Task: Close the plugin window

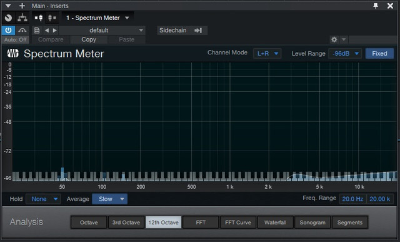Action: [x=390, y=6]
